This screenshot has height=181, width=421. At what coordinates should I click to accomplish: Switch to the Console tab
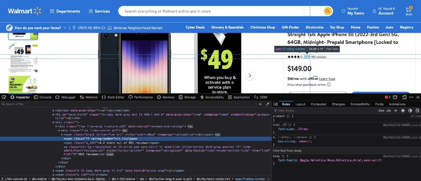42,97
